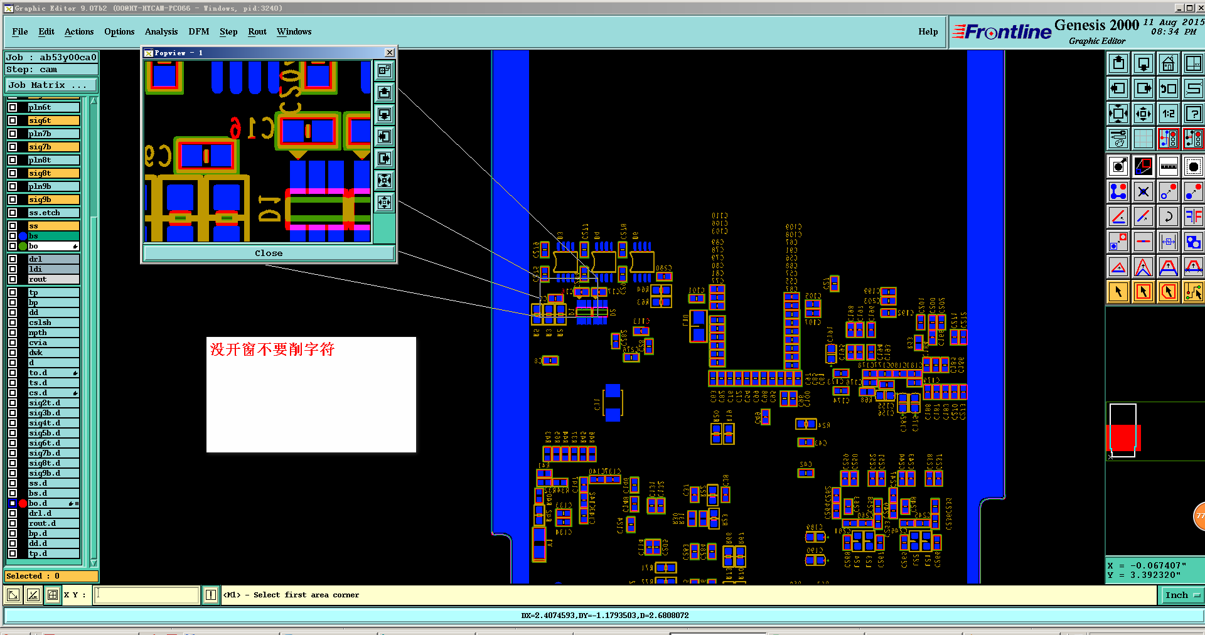Click red color dot of bo.d layer
This screenshot has height=635, width=1205.
click(23, 503)
